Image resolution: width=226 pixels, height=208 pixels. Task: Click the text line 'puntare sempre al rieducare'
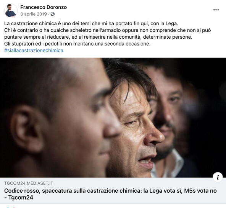click(x=98, y=37)
